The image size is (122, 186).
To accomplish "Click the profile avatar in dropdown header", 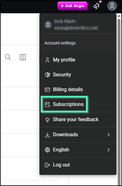I will pos(48,25).
